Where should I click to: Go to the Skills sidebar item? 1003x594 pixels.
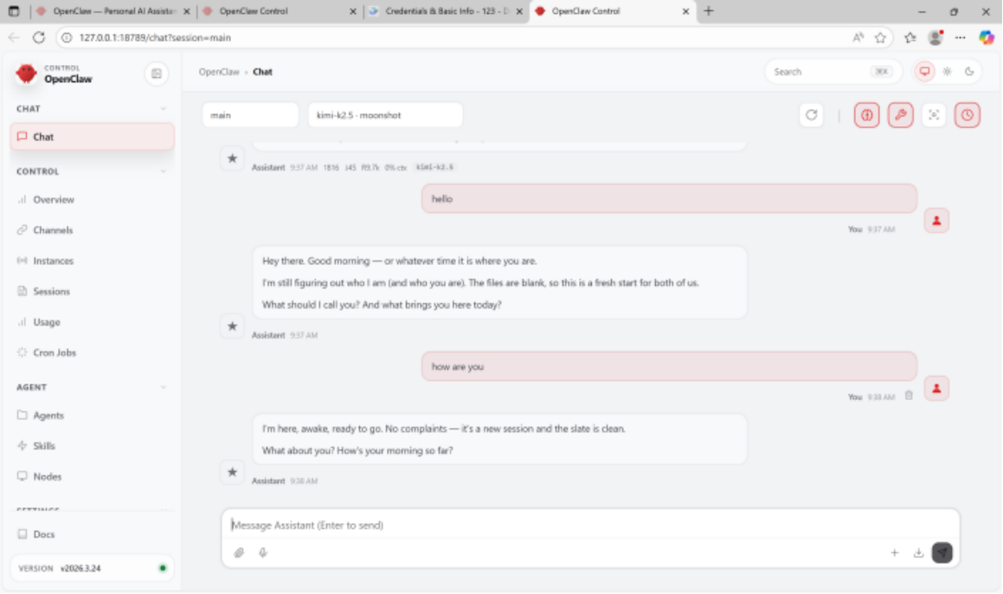[x=44, y=446]
